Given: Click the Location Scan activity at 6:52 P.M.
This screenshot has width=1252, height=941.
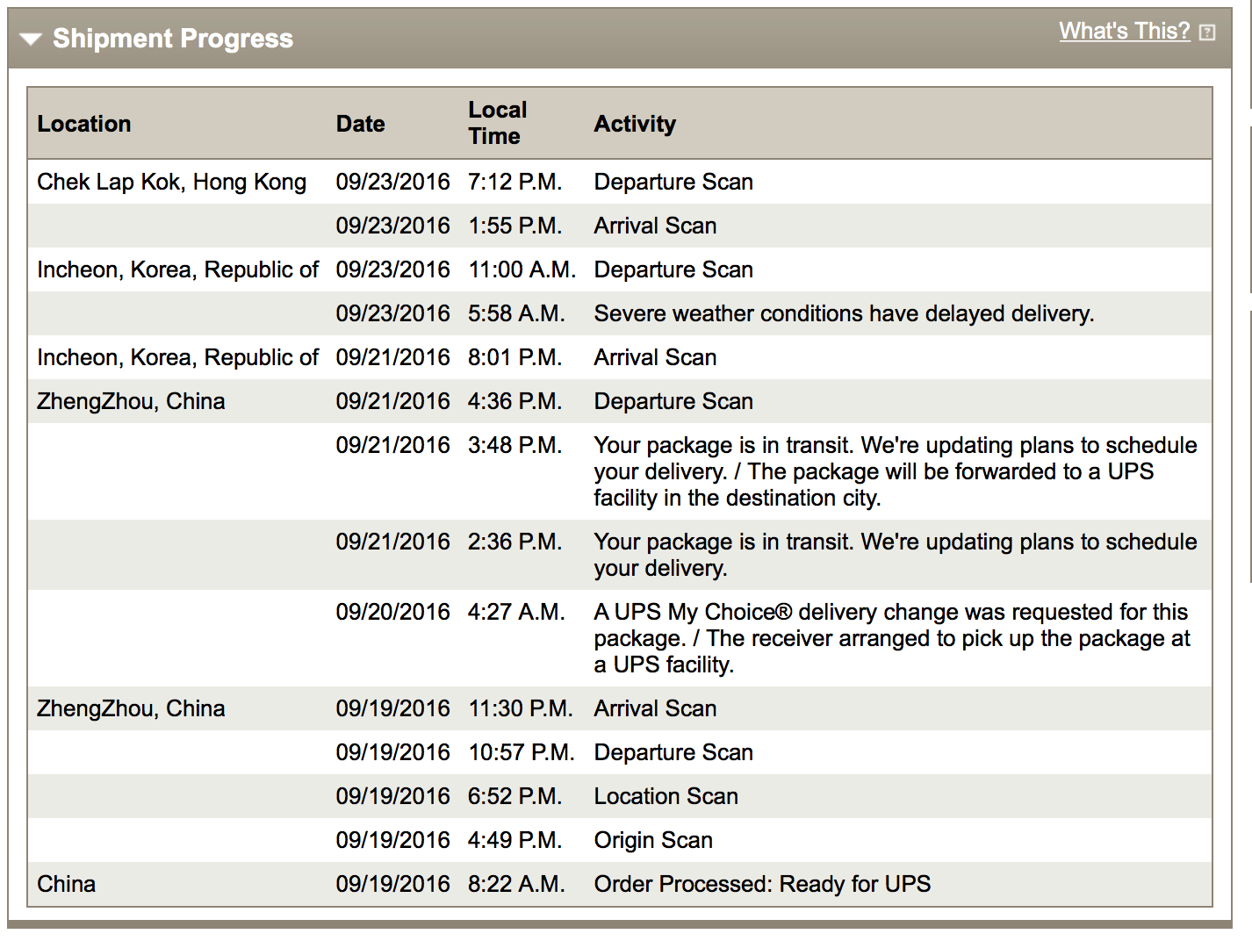Looking at the screenshot, I should [x=666, y=796].
